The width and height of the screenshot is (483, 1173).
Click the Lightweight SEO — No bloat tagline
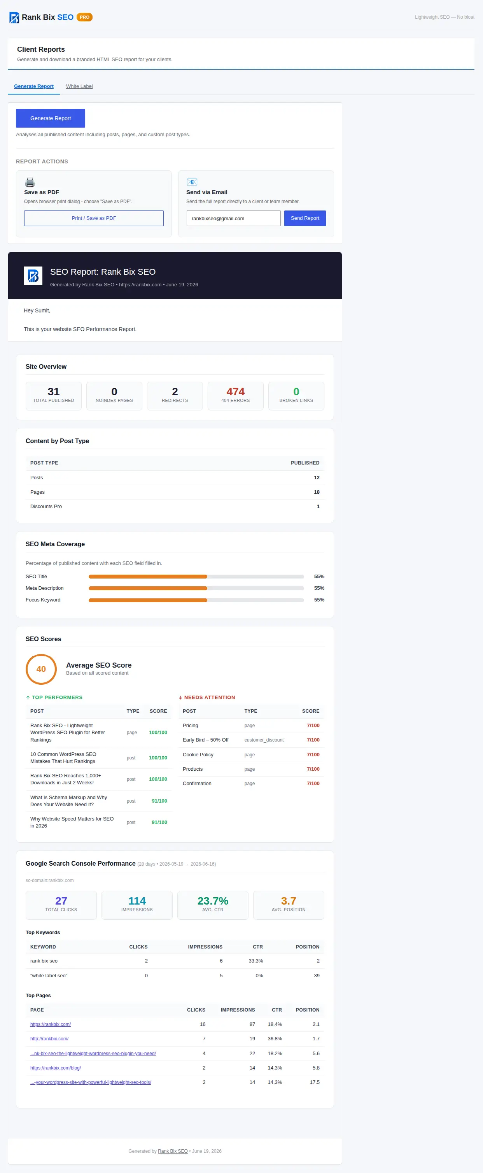tap(444, 17)
